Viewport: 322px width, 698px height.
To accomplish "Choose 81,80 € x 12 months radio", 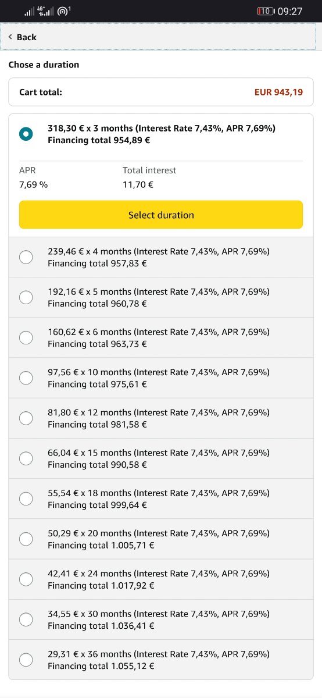I will pyautogui.click(x=26, y=418).
